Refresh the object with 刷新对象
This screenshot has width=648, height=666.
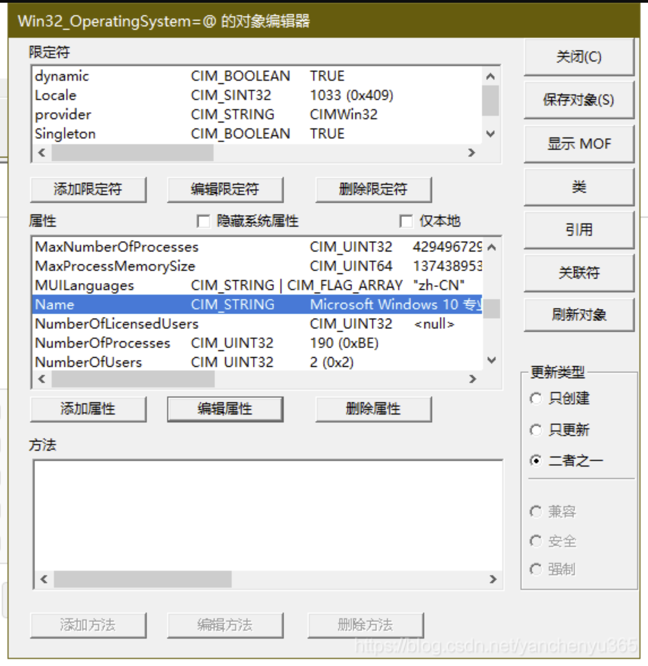pyautogui.click(x=579, y=314)
